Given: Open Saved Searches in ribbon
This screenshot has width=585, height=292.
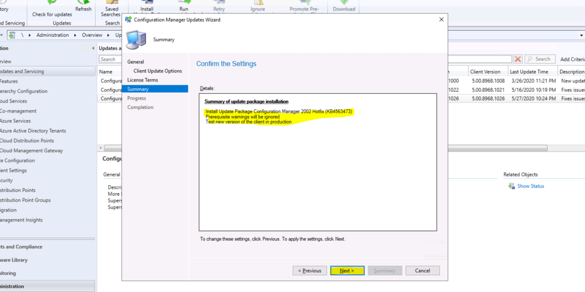Looking at the screenshot, I should [111, 11].
